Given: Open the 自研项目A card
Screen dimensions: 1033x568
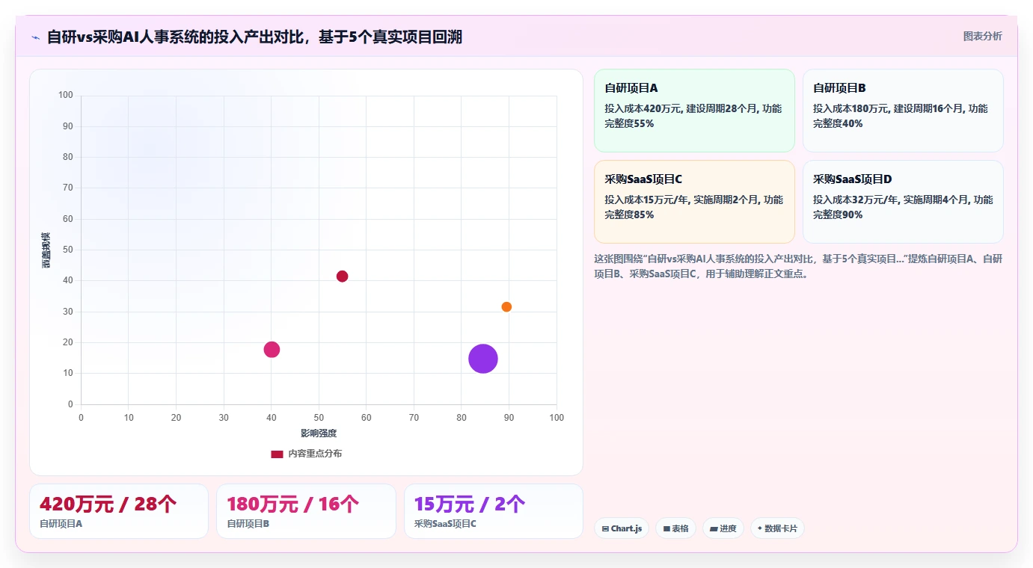Looking at the screenshot, I should click(694, 111).
